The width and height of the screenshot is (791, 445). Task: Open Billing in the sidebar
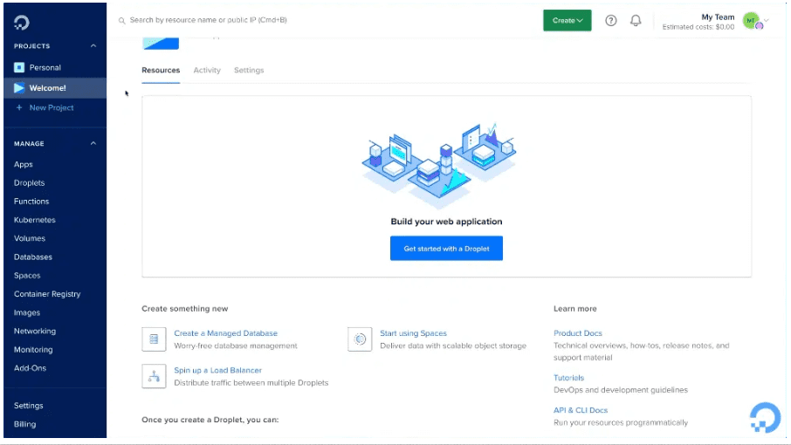tap(24, 424)
